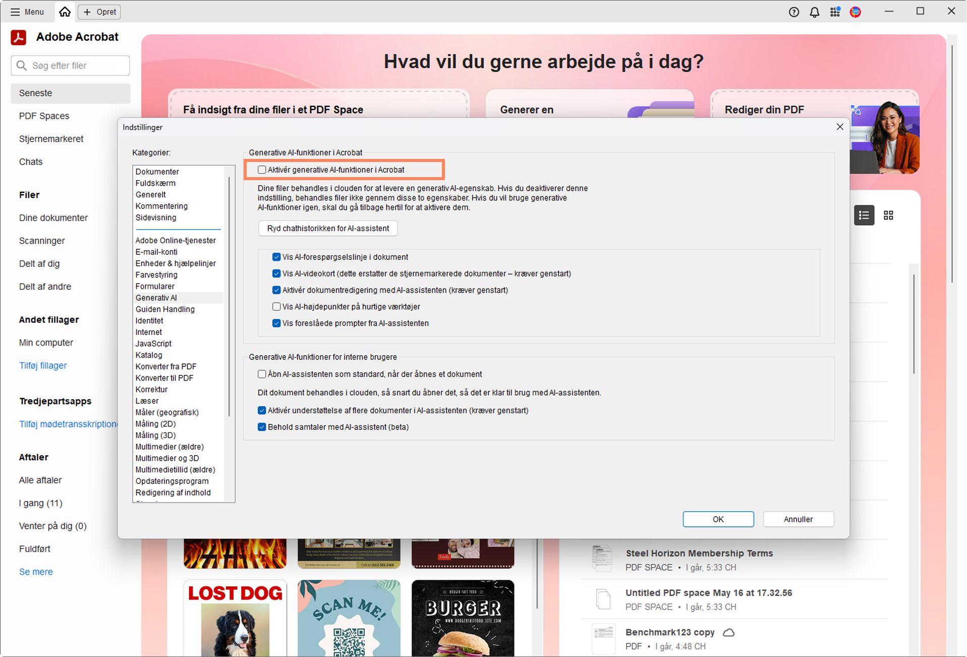The image size is (967, 657).
Task: Check Åbn AI-assistenten som standard
Action: tap(262, 374)
